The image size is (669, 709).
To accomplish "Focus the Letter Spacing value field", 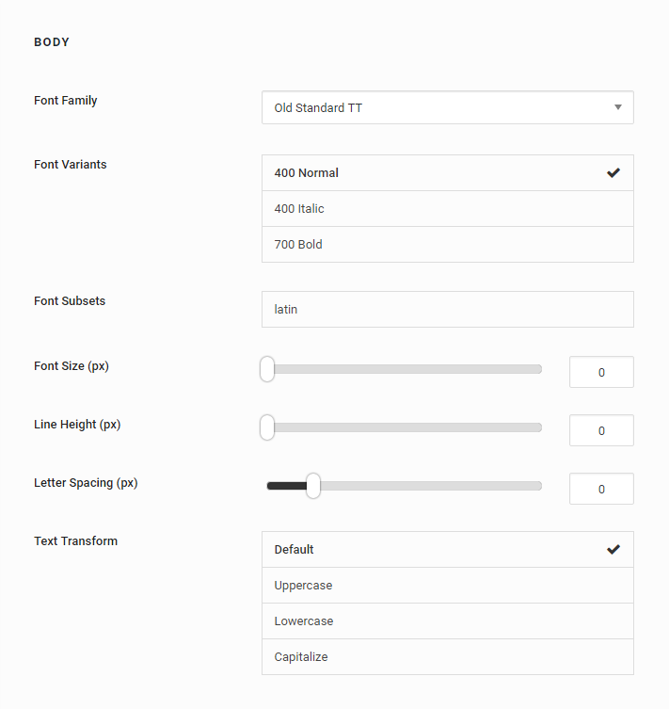I will click(x=601, y=489).
